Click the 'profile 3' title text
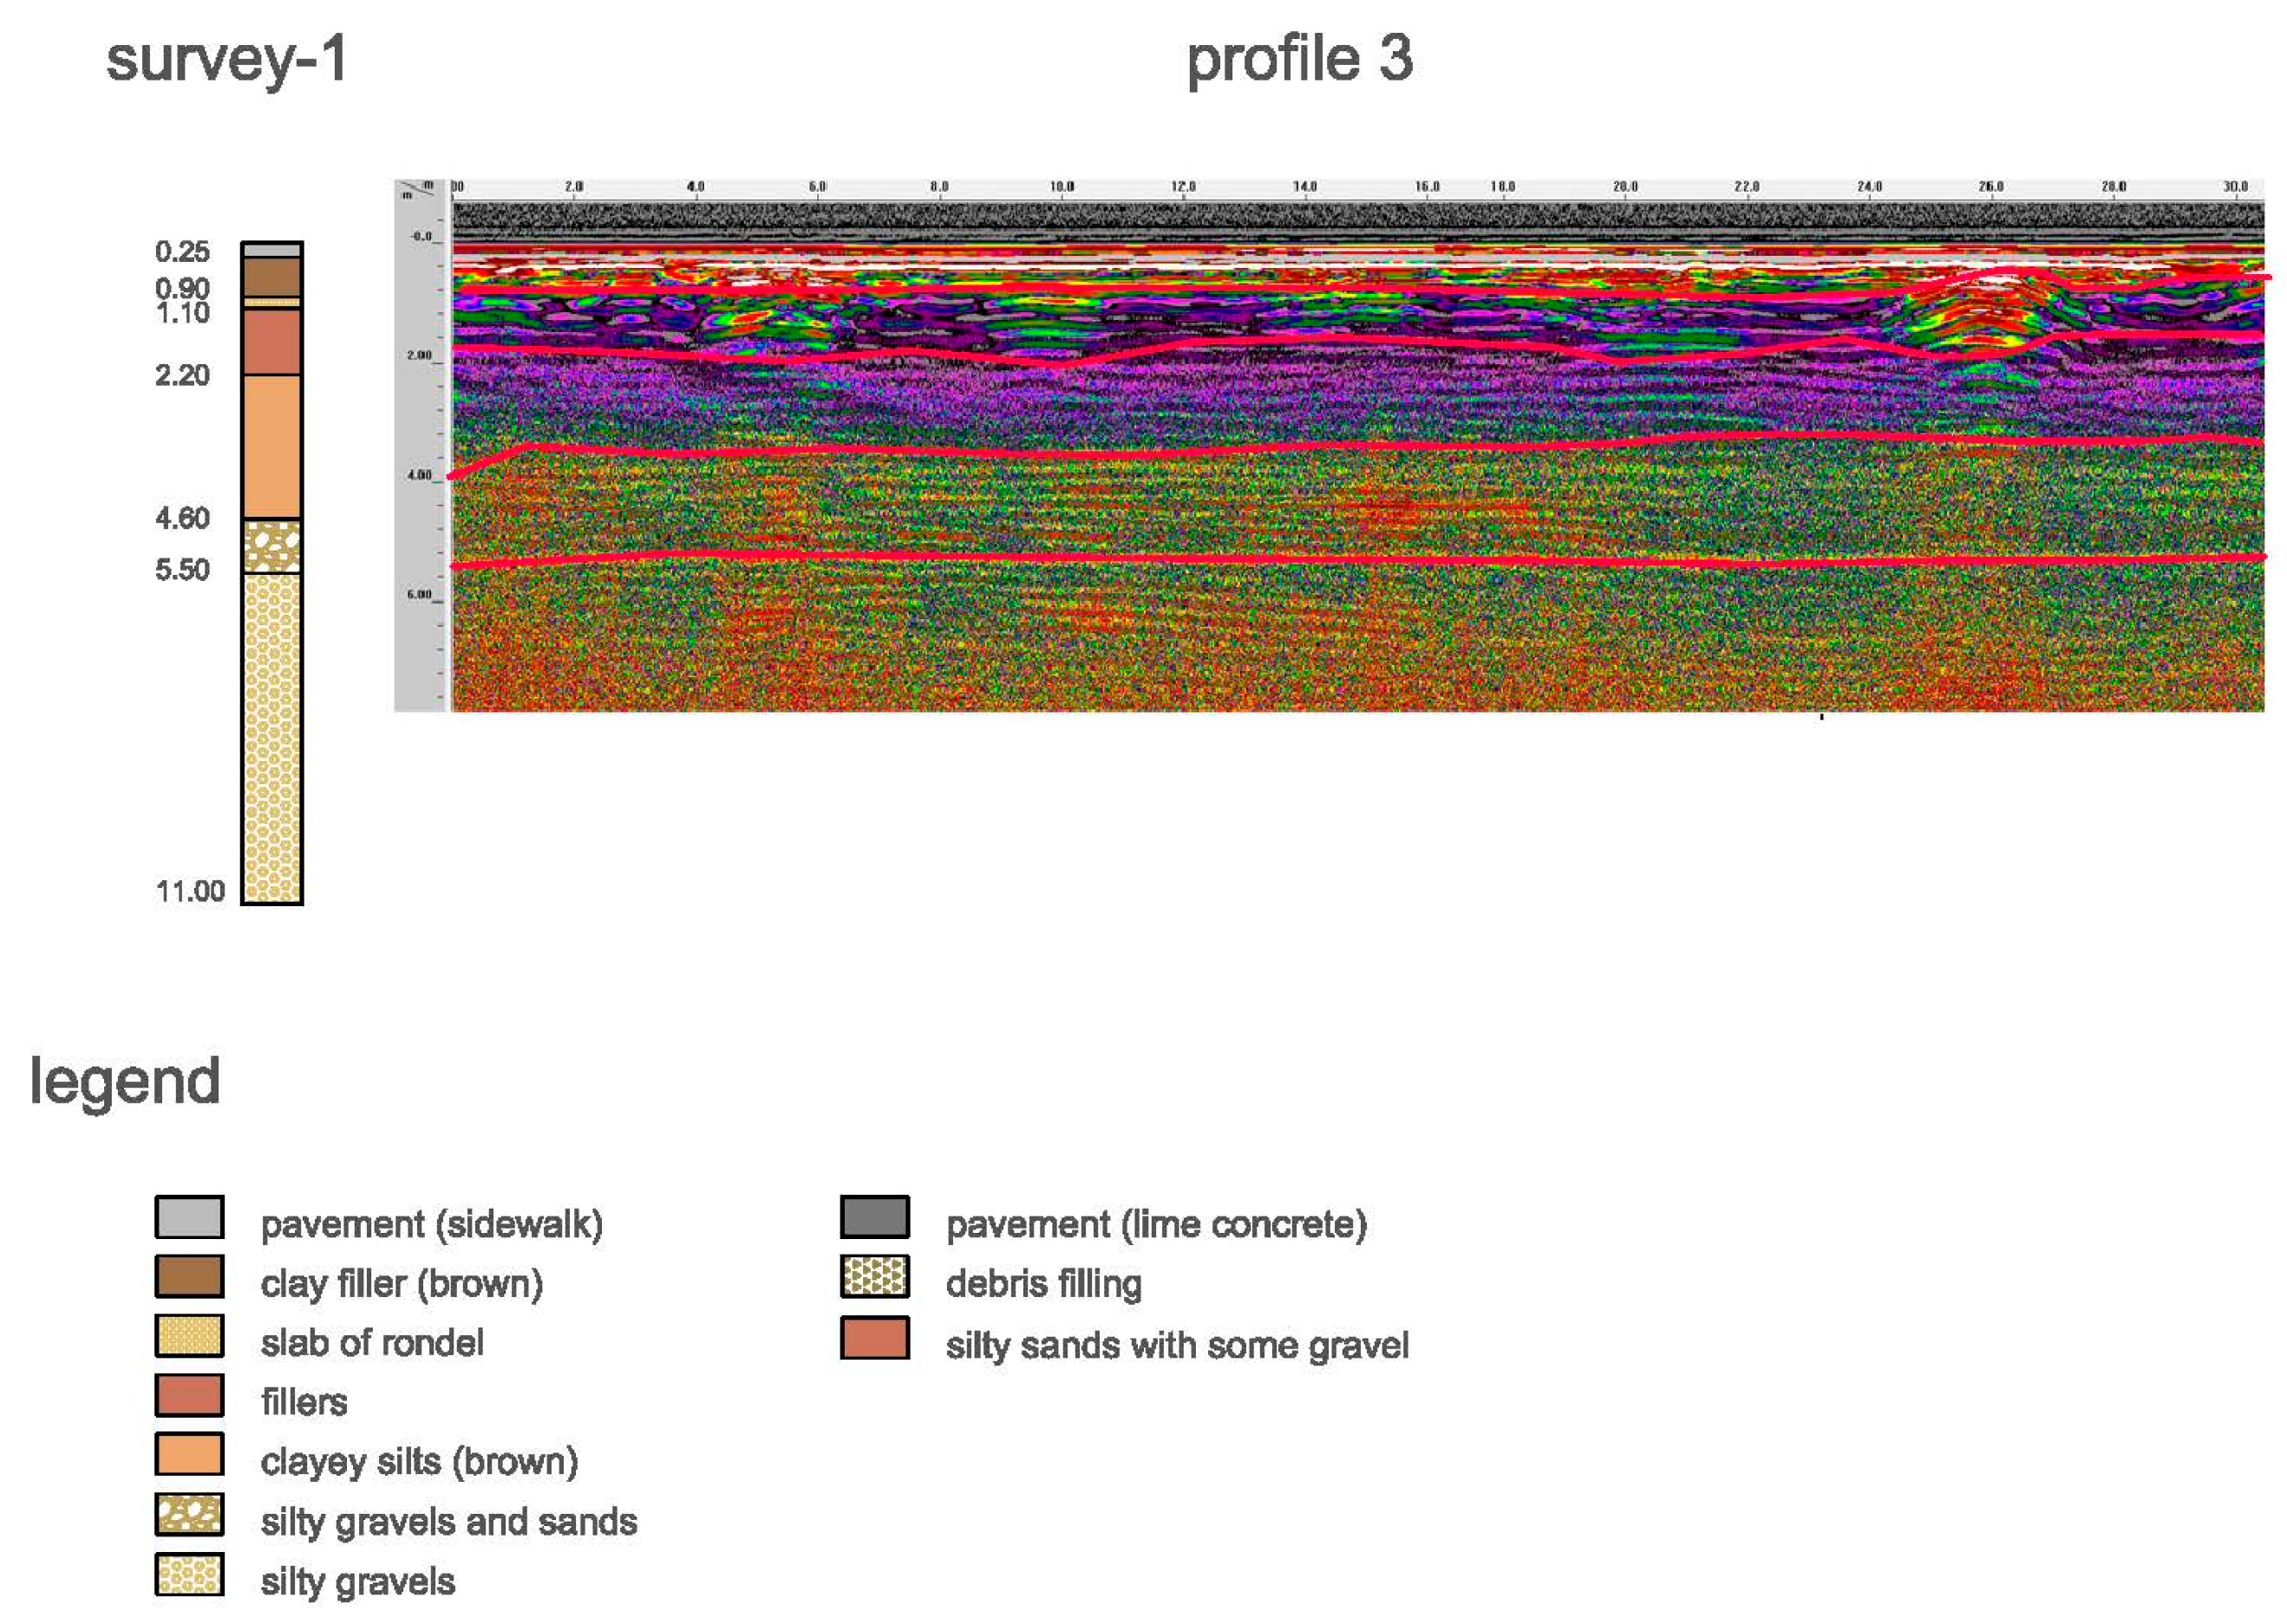The width and height of the screenshot is (2287, 1624). 1299,59
